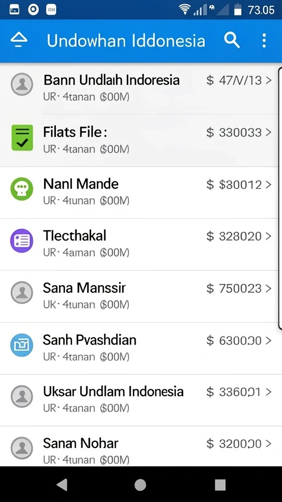Image resolution: width=282 pixels, height=502 pixels.
Task: Open the chevron on the Uksar Undlam Indonesia row
Action: coord(268,392)
